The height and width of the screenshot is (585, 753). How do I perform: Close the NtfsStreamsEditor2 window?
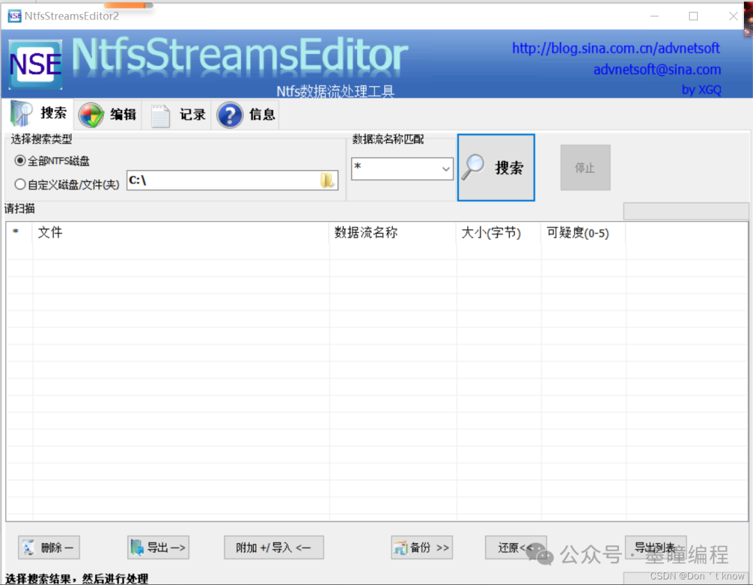point(733,16)
